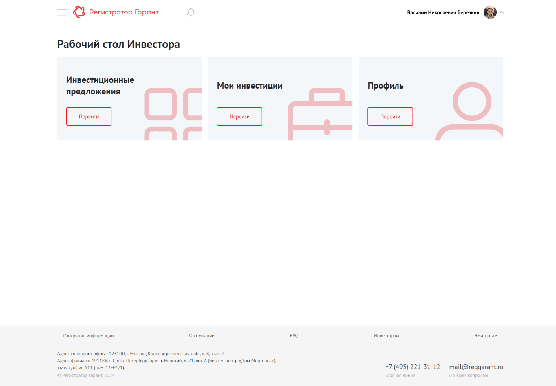Open notifications bell

[x=191, y=12]
